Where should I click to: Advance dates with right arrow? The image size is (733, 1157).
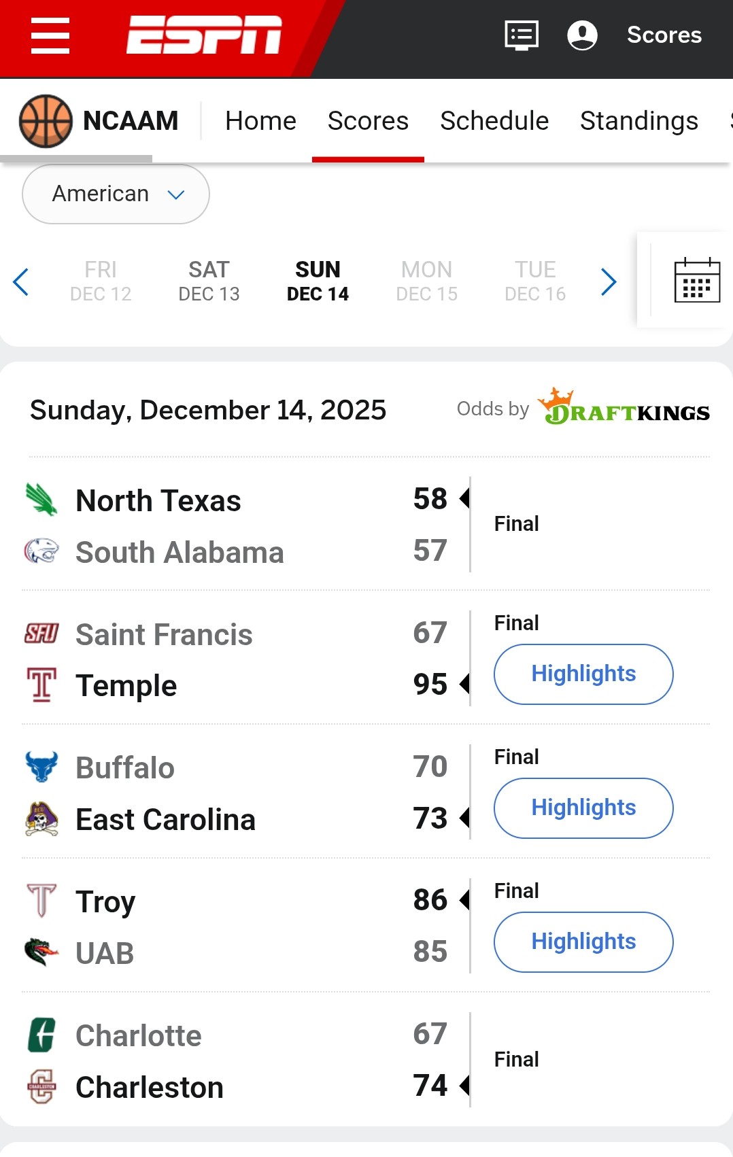(609, 281)
